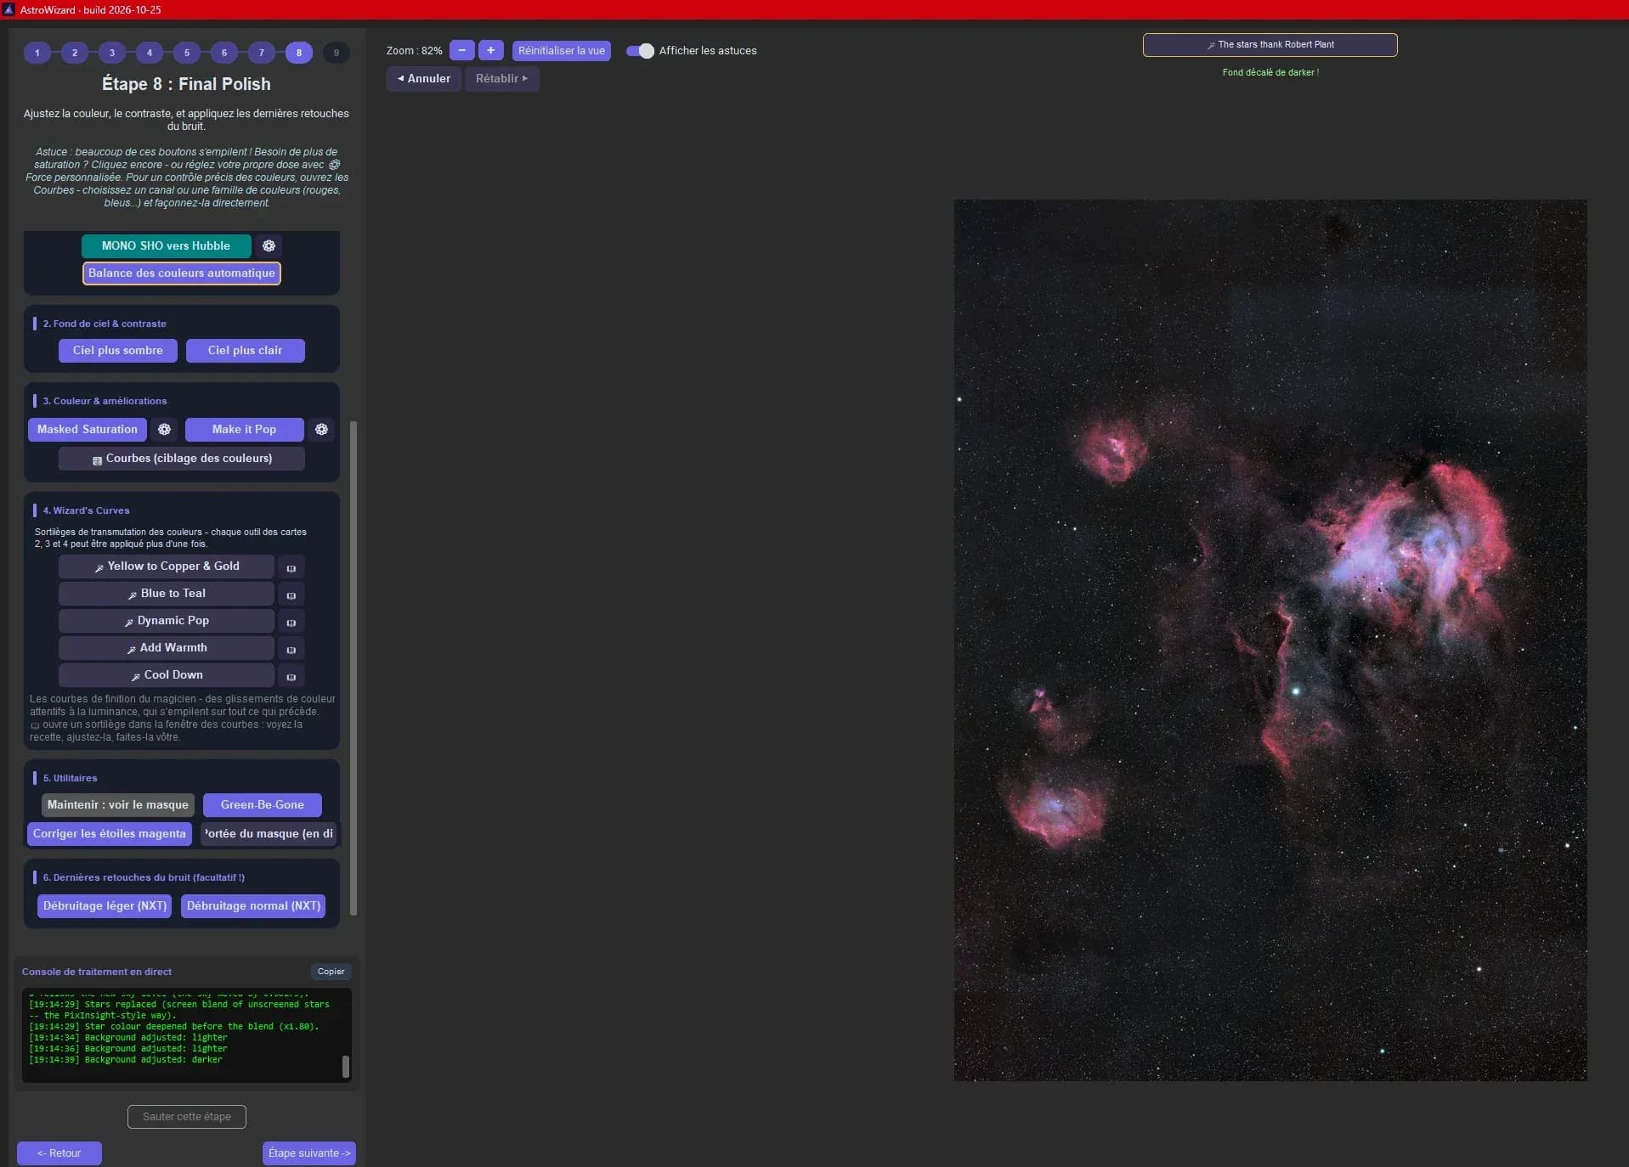Zoom in with the plus button

click(490, 51)
